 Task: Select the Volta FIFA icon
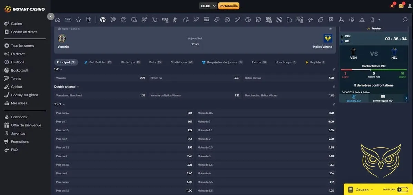coord(300,20)
